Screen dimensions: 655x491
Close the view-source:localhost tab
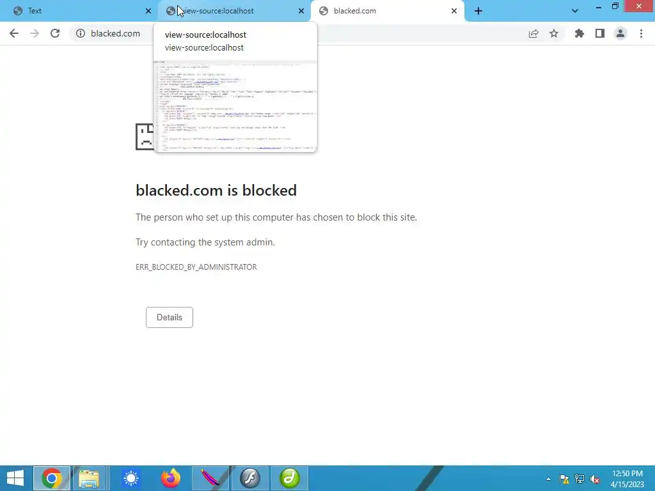click(301, 11)
